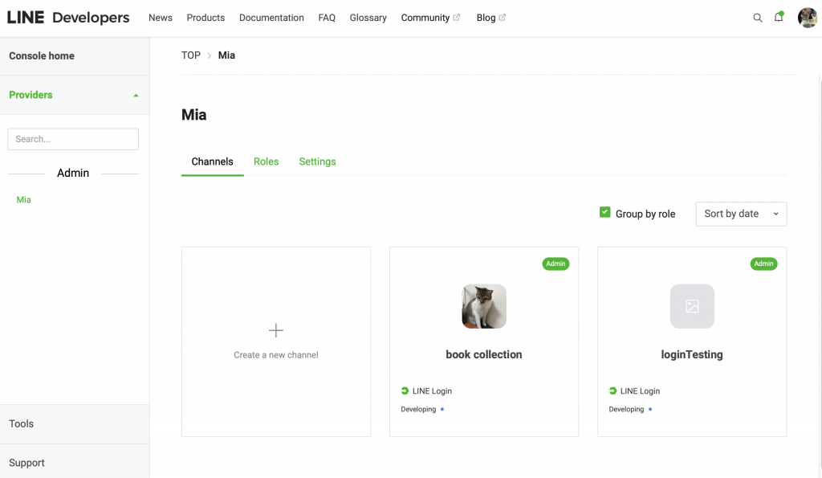
Task: Click Admin badge on loginTesting card
Action: (x=764, y=264)
